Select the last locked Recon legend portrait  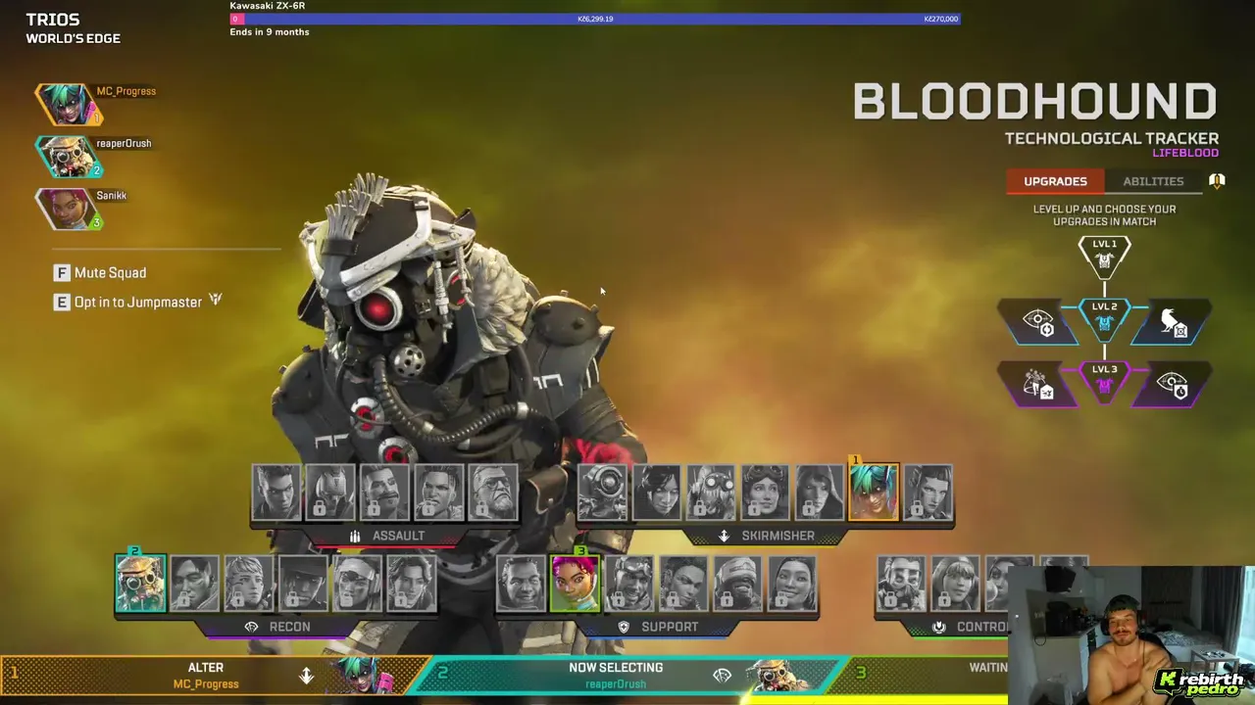point(410,584)
